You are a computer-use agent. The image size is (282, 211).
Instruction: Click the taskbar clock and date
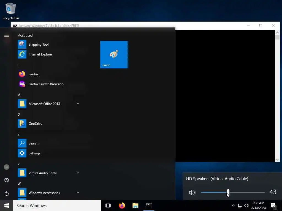click(x=258, y=206)
